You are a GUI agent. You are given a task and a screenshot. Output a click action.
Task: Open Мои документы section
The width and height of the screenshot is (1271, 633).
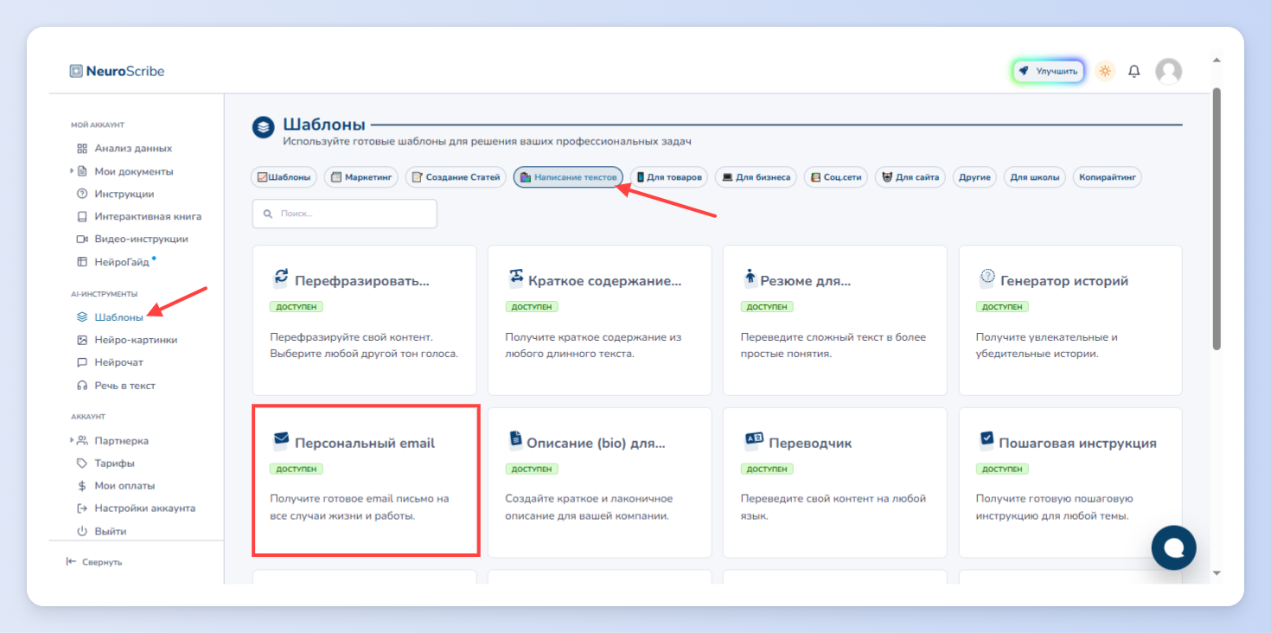(133, 171)
